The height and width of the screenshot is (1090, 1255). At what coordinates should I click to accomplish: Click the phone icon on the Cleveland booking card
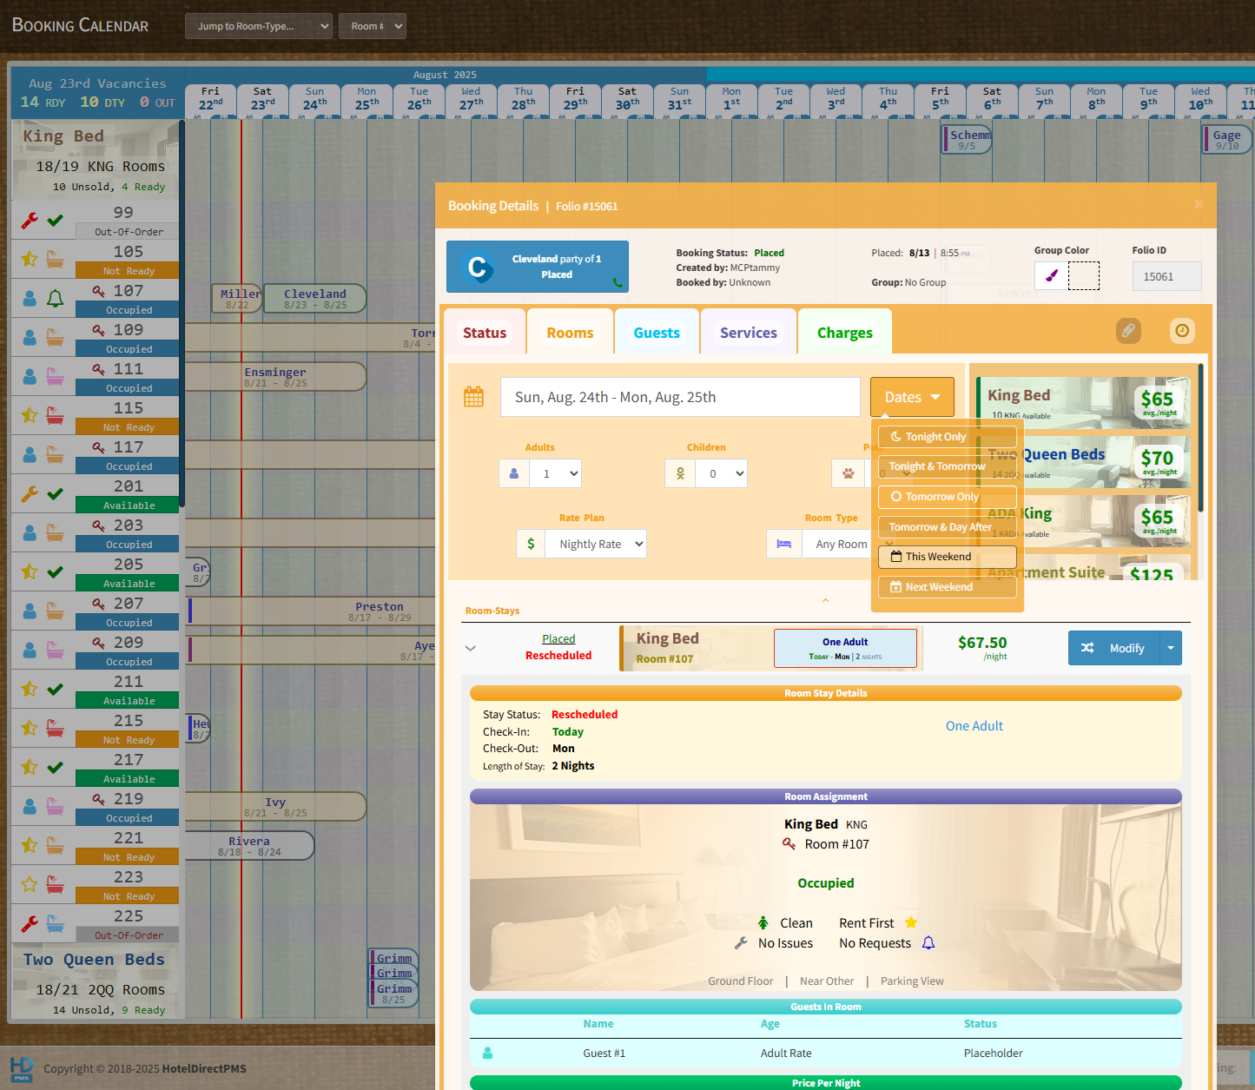[619, 283]
